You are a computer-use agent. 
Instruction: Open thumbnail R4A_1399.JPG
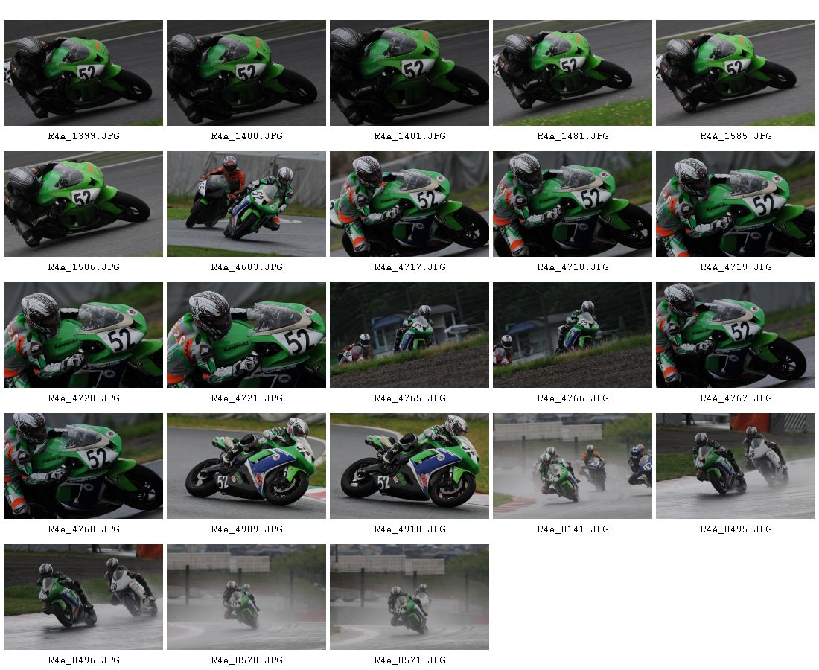pyautogui.click(x=83, y=73)
